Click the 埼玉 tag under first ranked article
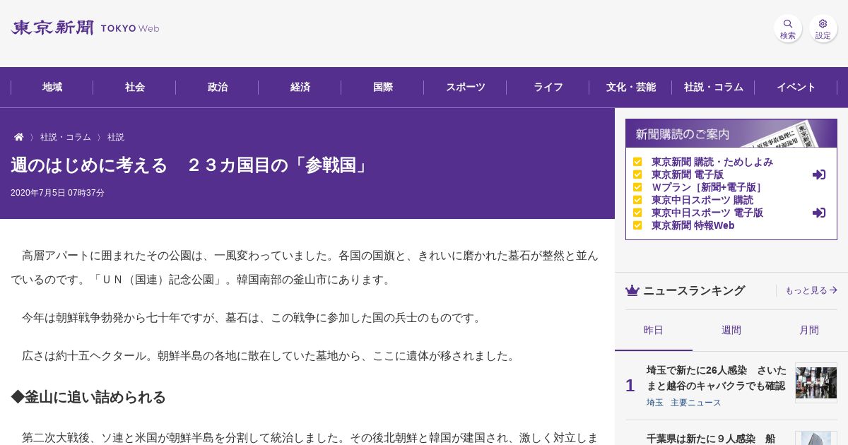 click(x=655, y=403)
